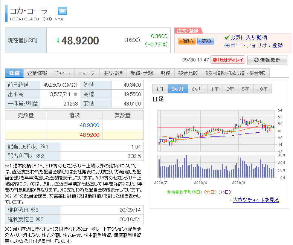This screenshot has height=245, width=293.
Task: Switch chart to 2年 range
Action: coord(230,89)
